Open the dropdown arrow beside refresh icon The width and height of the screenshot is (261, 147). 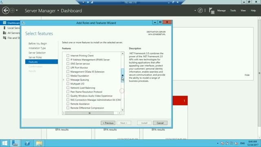pyautogui.click(x=195, y=11)
